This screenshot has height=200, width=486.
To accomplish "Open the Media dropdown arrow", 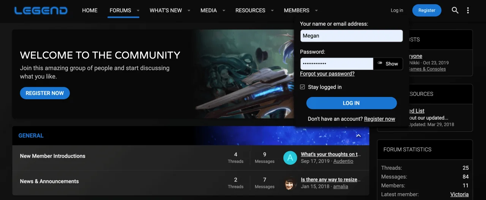I will (224, 11).
